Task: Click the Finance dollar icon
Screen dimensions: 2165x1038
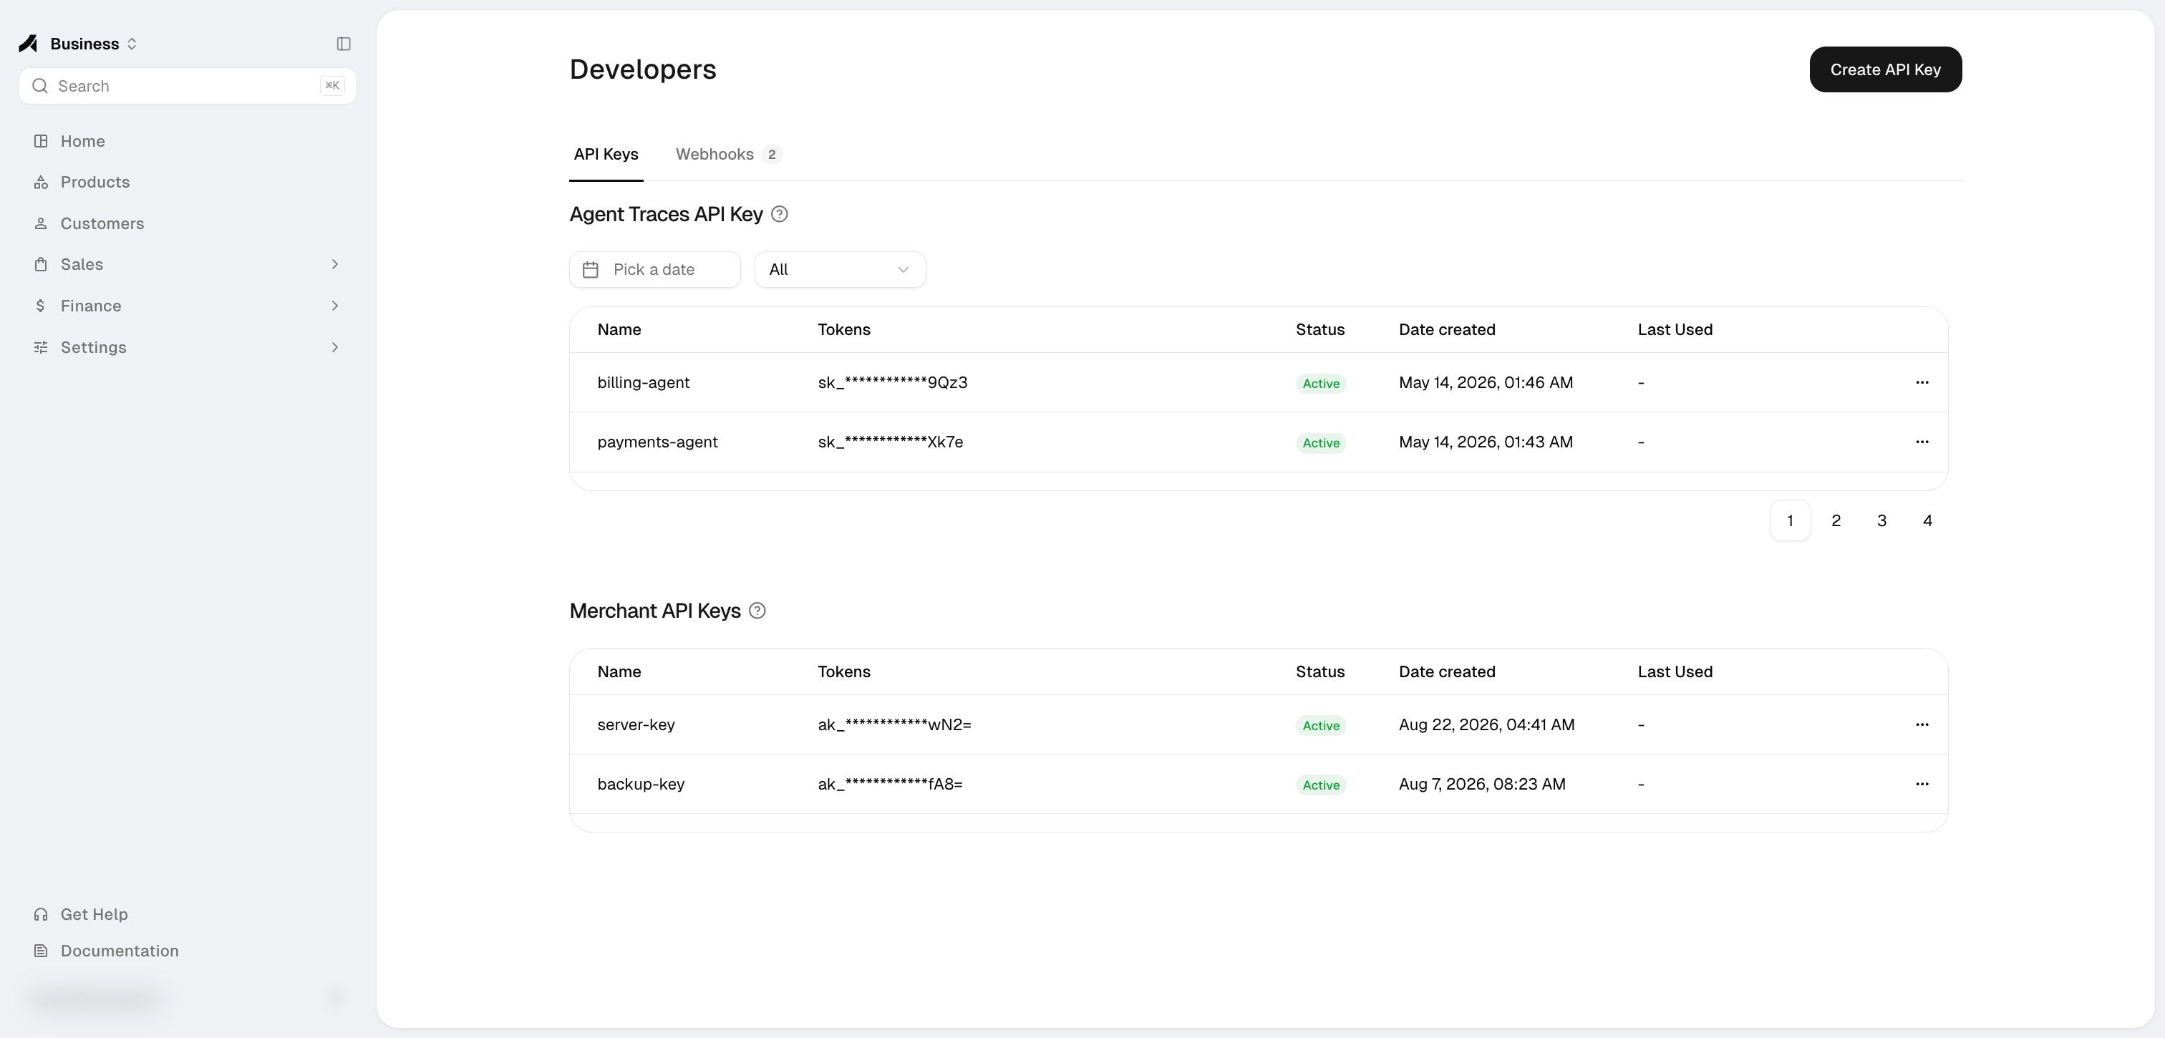Action: pos(40,306)
